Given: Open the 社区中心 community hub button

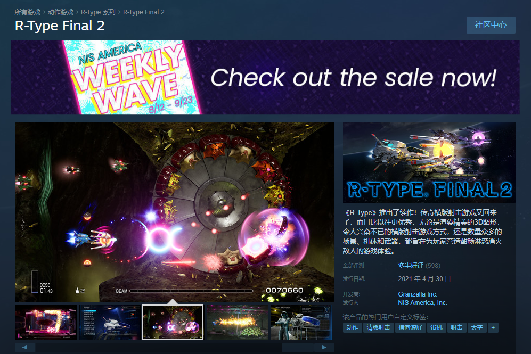Looking at the screenshot, I should click(491, 25).
